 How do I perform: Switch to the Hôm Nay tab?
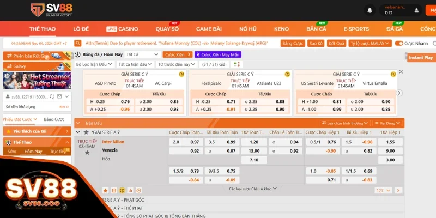33,152
